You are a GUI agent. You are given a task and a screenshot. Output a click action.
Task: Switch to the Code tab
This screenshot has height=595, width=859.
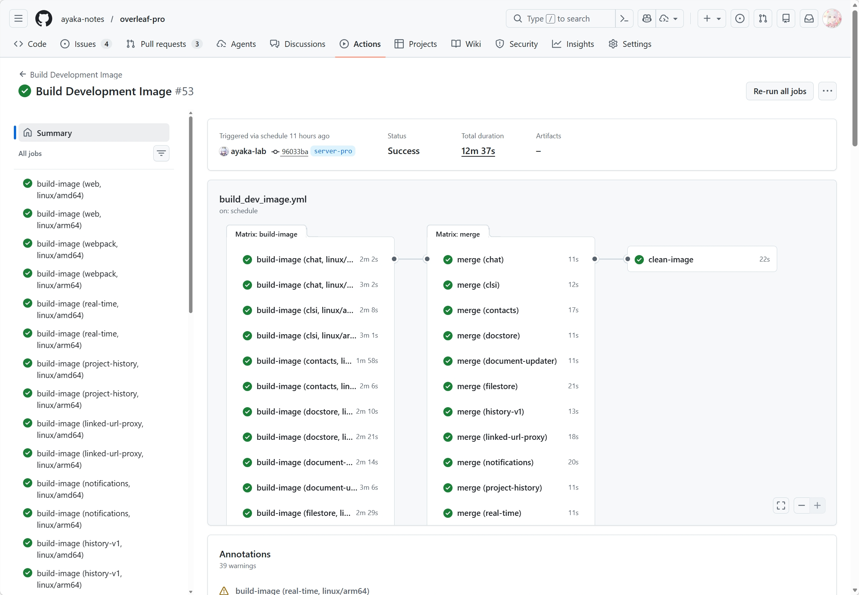coord(30,44)
